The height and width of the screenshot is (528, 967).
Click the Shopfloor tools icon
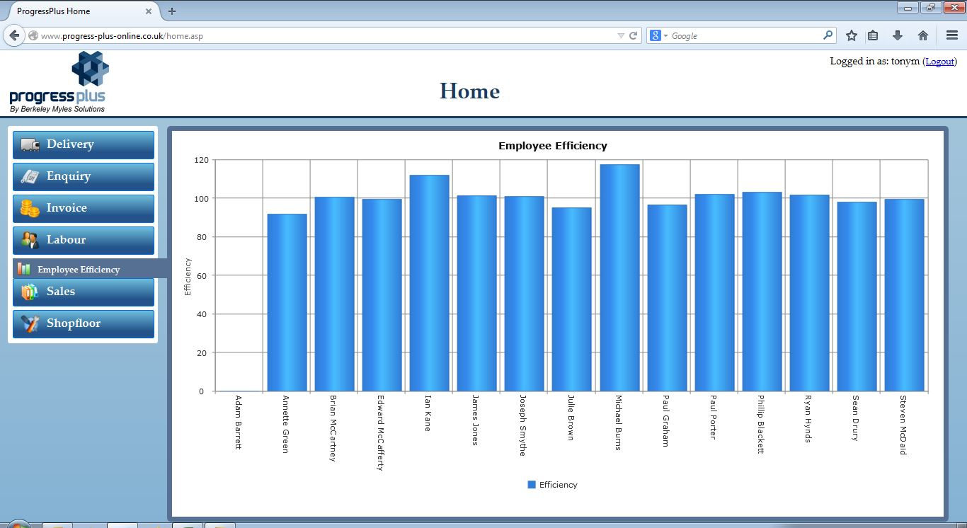[30, 323]
